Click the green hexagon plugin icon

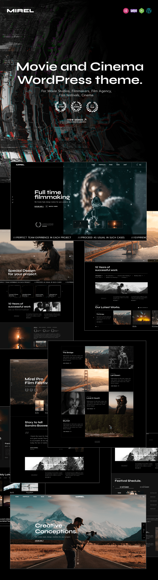pos(142,11)
